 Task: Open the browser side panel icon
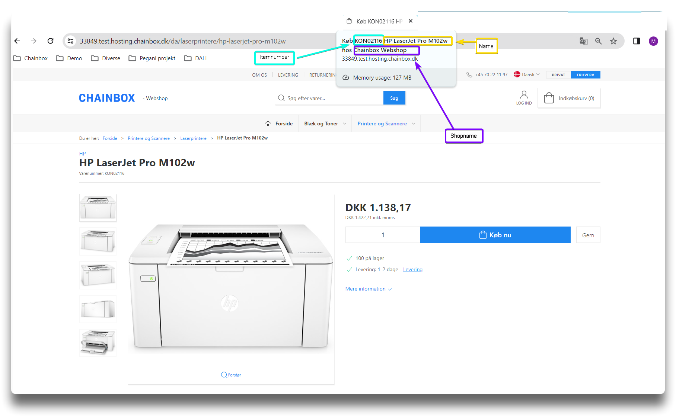tap(637, 41)
